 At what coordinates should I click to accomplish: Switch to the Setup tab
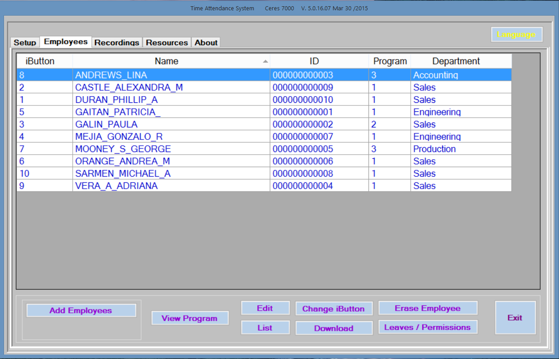[25, 42]
